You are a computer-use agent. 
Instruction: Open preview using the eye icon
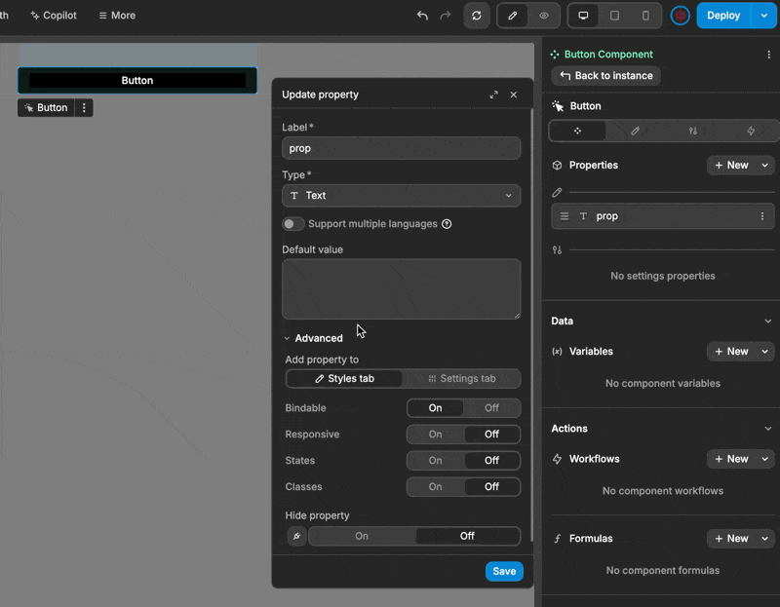544,16
